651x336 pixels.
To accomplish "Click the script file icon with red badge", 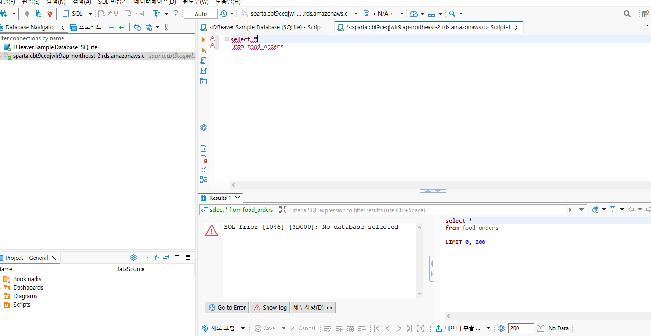I will pos(204,159).
